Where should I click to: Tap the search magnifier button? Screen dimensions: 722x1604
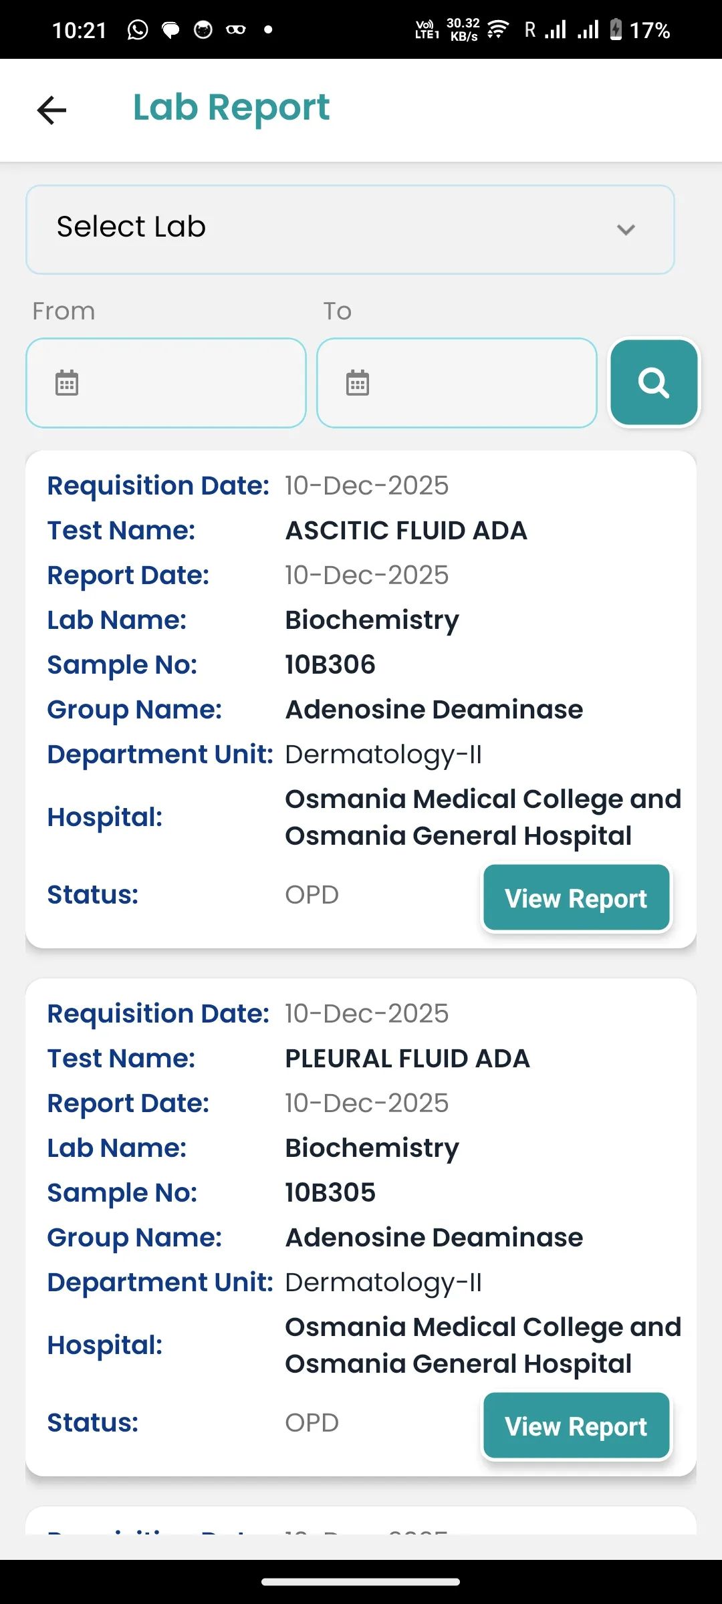[x=654, y=382]
